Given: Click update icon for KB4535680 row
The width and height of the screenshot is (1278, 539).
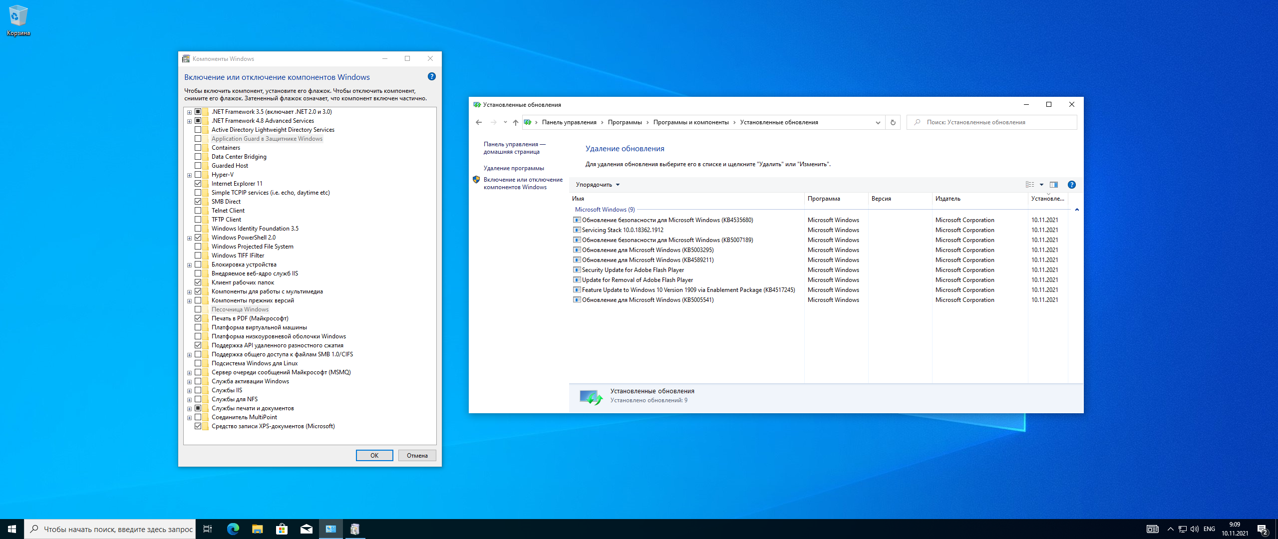Looking at the screenshot, I should (577, 220).
